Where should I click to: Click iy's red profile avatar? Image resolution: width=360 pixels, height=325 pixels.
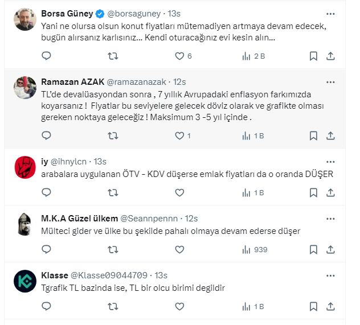(23, 165)
